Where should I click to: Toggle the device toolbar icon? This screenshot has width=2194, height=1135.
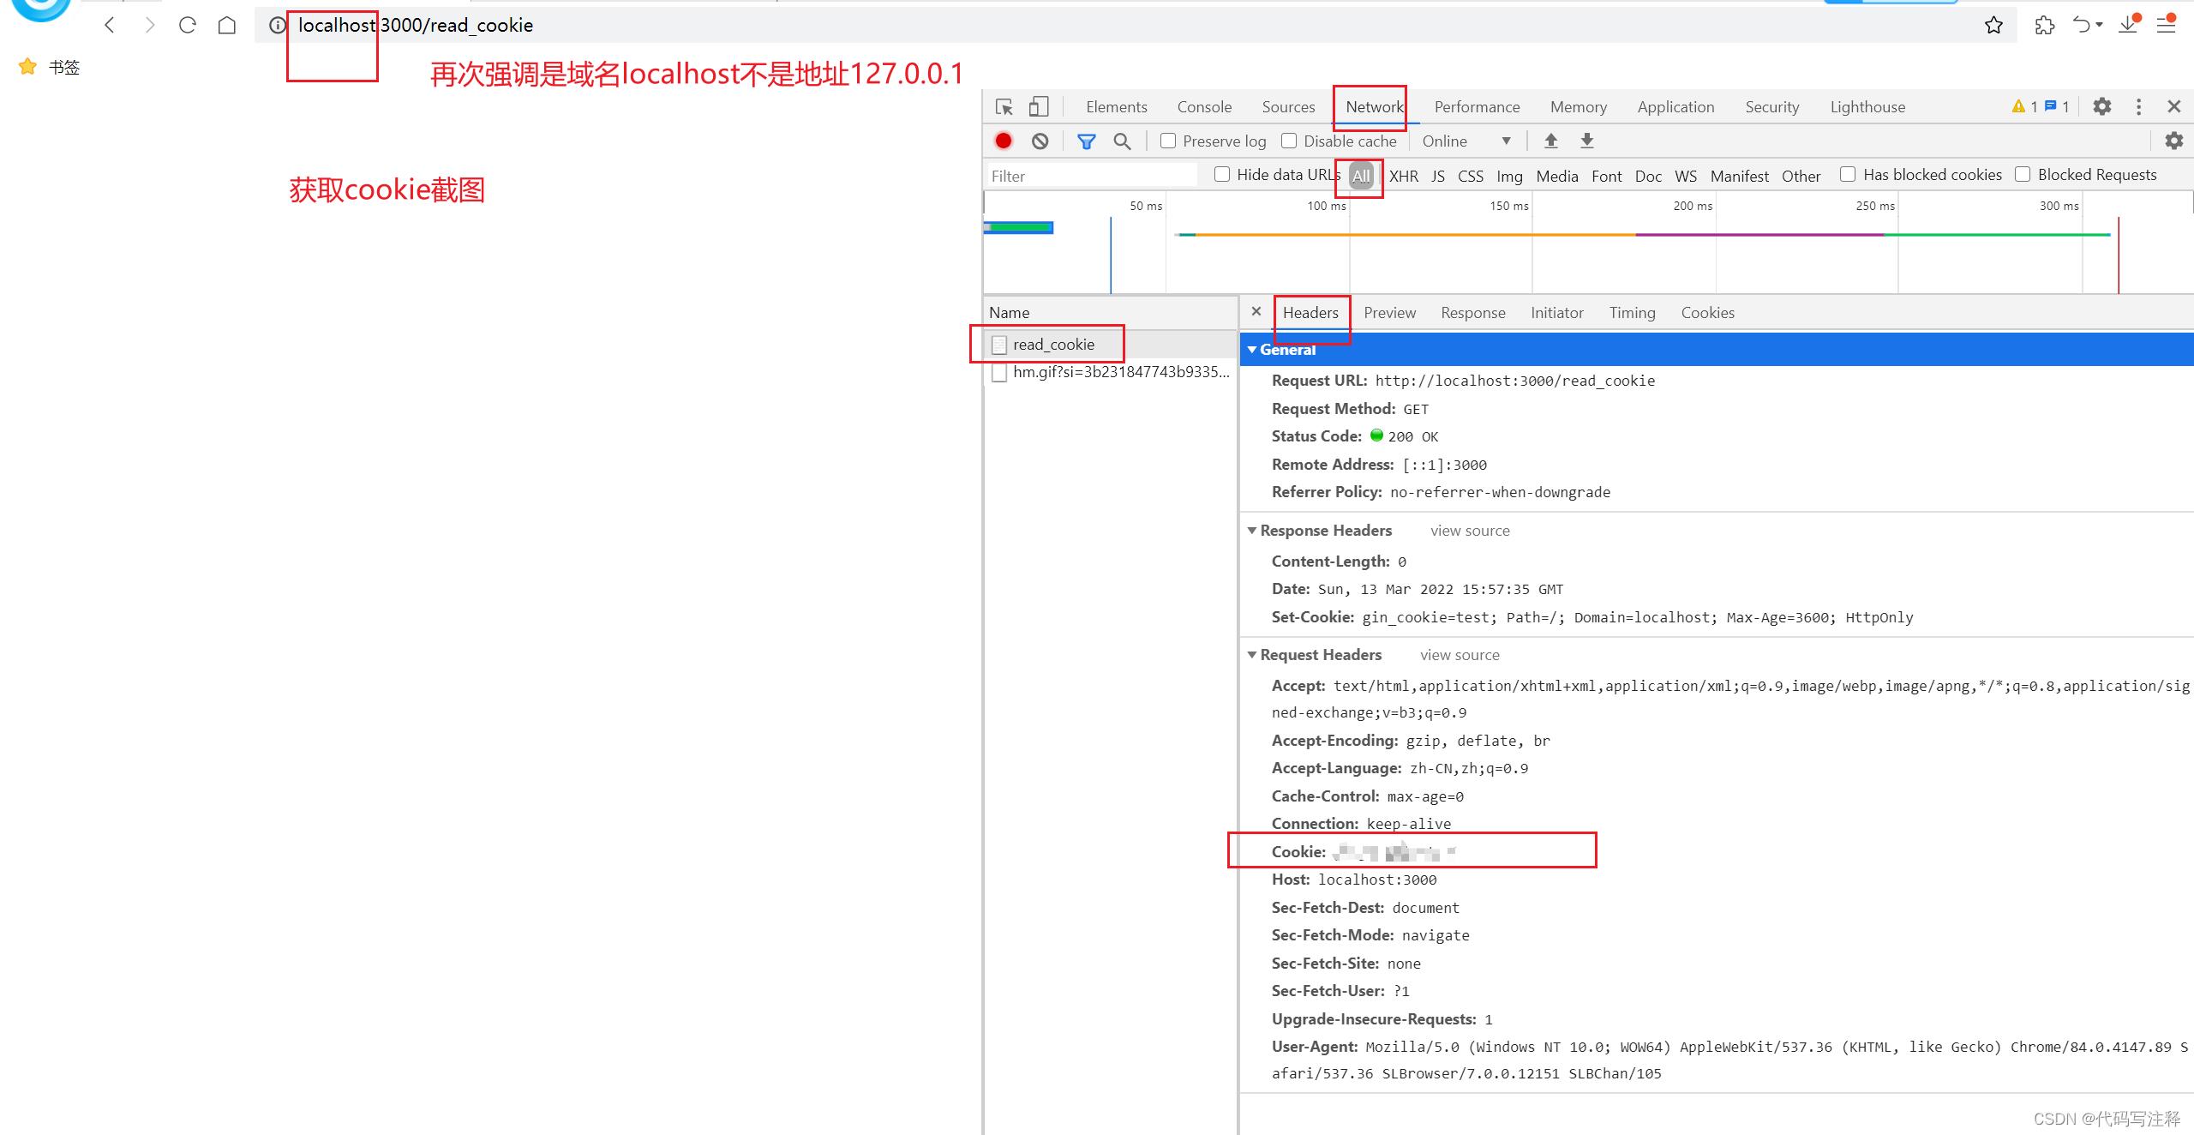(1038, 106)
